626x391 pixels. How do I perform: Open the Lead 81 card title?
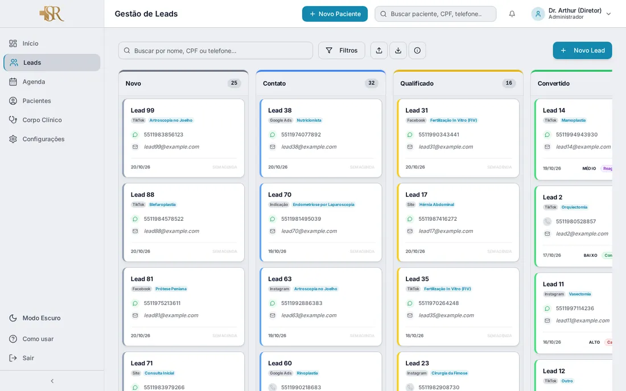tap(142, 279)
